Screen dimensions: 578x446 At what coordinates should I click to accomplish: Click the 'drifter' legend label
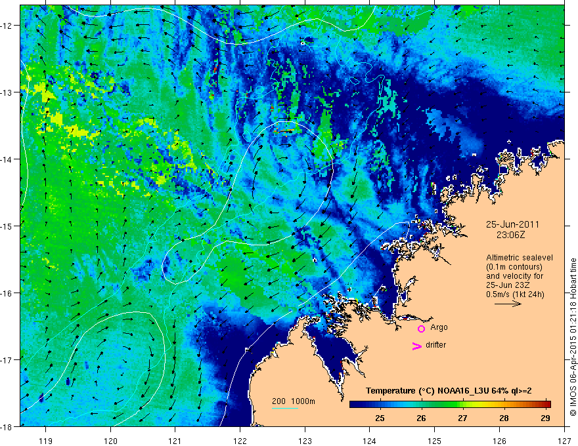click(435, 345)
